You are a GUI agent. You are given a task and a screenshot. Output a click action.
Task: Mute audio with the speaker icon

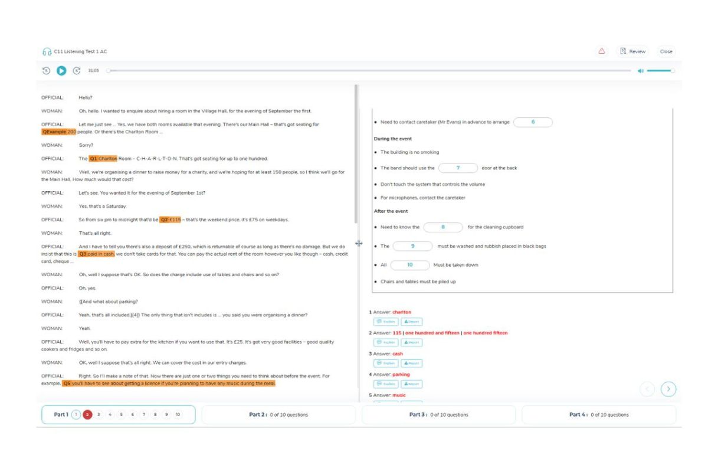coord(640,71)
